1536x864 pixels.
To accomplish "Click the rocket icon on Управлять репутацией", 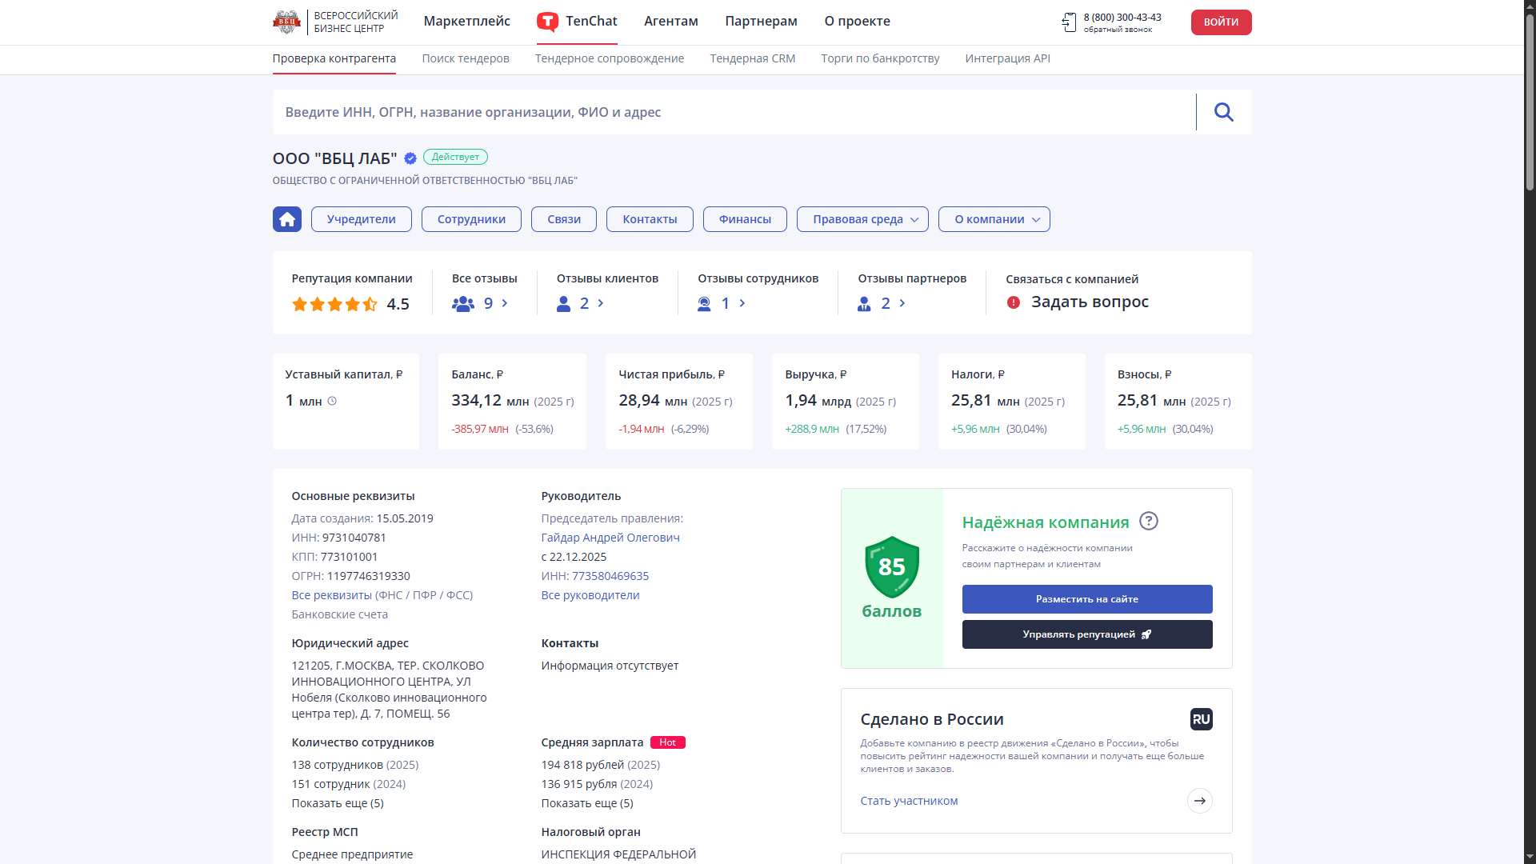I will pyautogui.click(x=1146, y=634).
